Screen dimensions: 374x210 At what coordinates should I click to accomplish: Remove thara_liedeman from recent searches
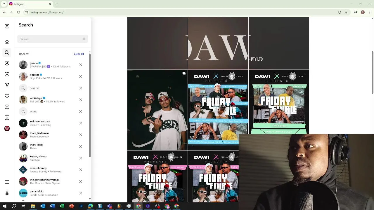[x=81, y=135]
